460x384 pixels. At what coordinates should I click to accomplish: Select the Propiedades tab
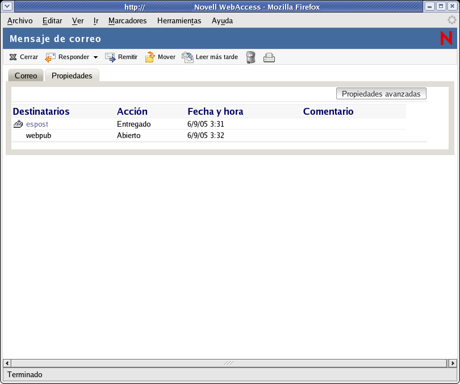(x=72, y=76)
